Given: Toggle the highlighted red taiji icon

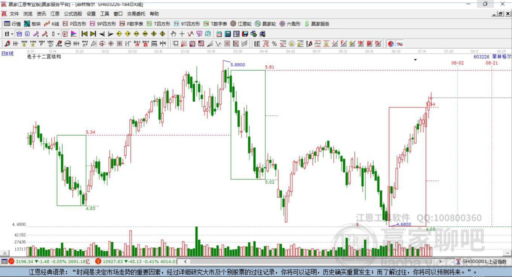Looking at the screenshot, I should click(x=391, y=44).
